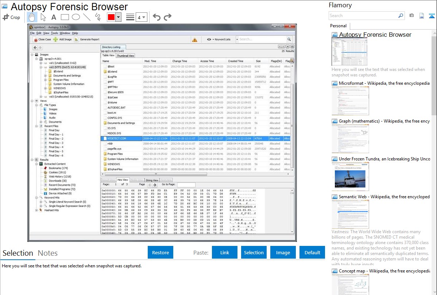Viewport: 437px width, 295px height.
Task: Click the Autopsy keyword search box
Action: point(262,39)
